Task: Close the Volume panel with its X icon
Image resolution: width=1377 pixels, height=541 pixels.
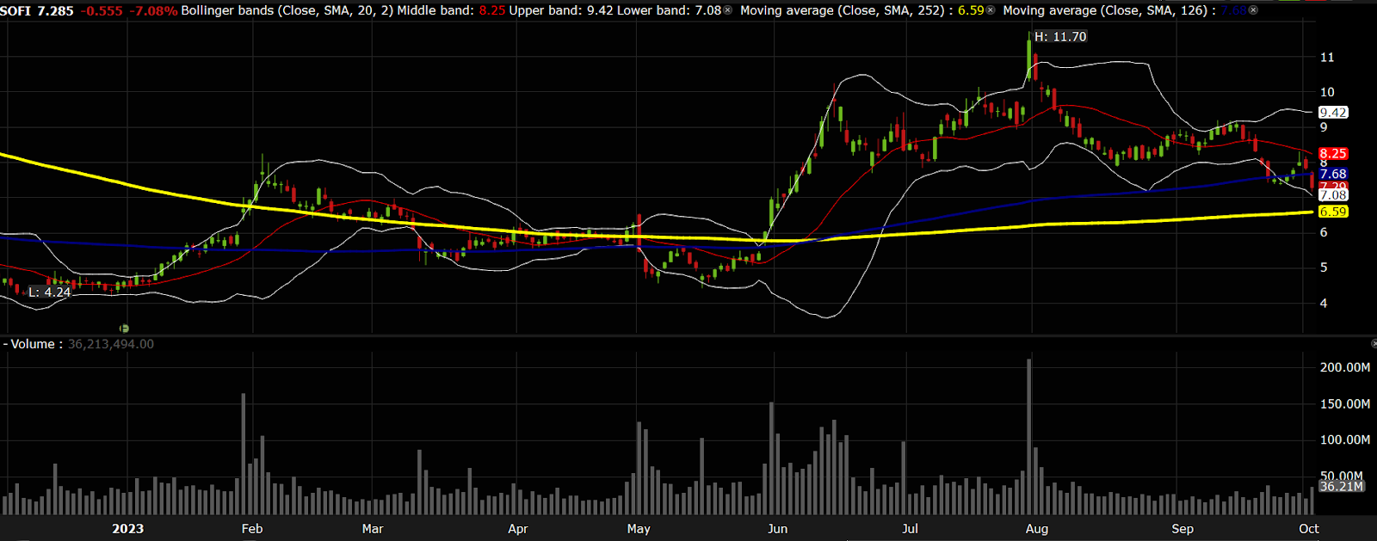Action: coord(1373,344)
